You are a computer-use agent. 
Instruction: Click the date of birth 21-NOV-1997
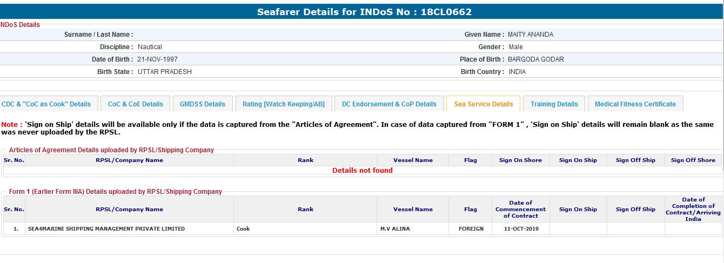[x=157, y=59]
